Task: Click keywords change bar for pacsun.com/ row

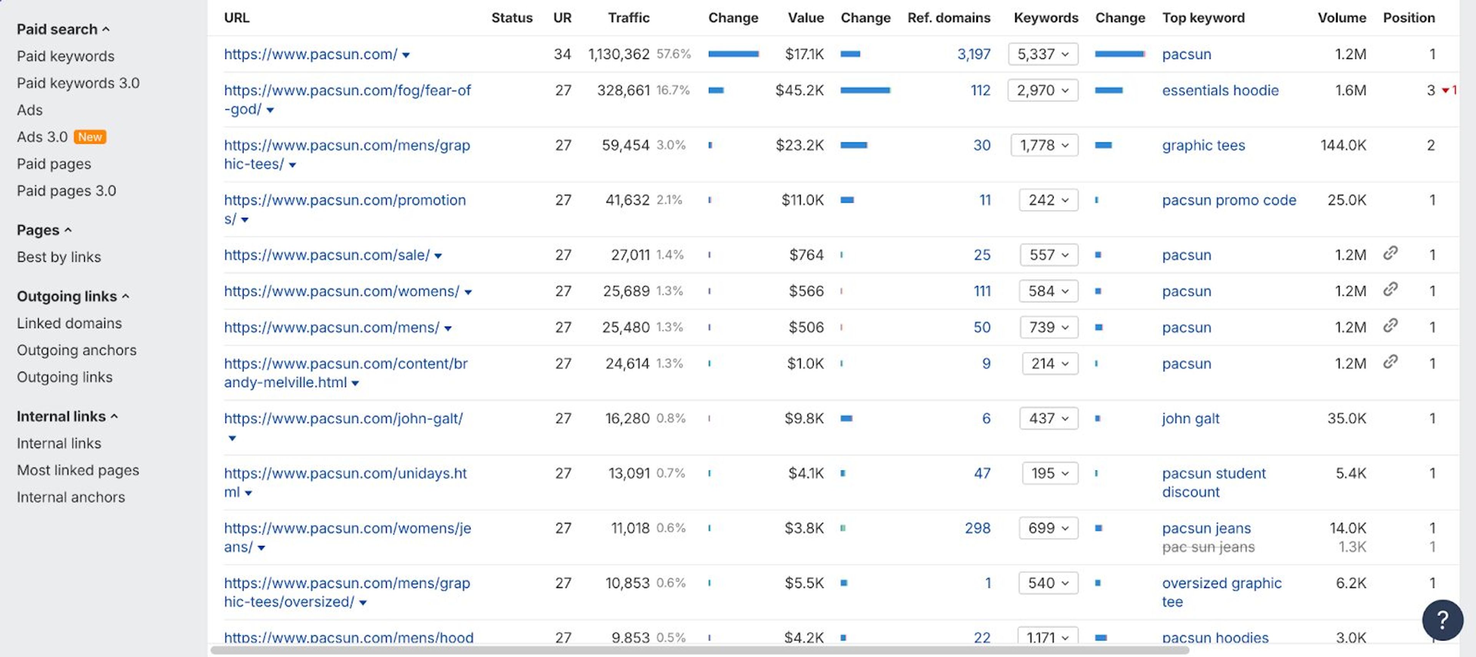Action: pos(1120,54)
